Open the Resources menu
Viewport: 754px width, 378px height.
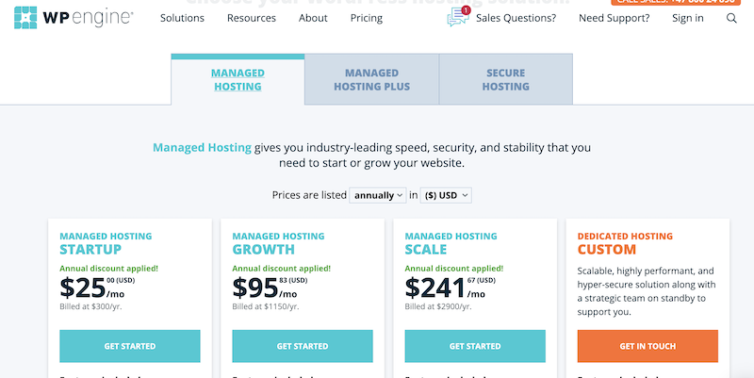click(252, 18)
